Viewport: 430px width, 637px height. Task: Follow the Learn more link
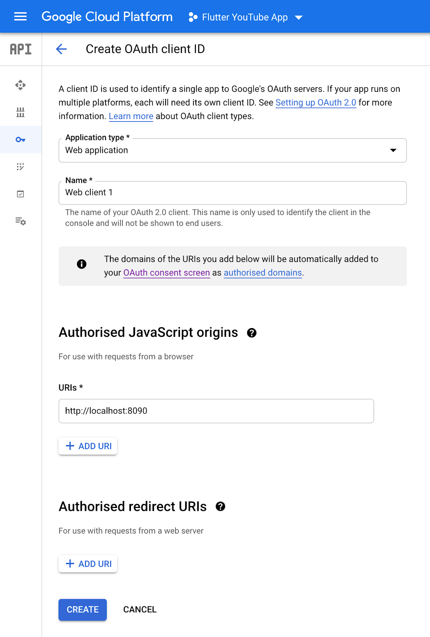[131, 116]
